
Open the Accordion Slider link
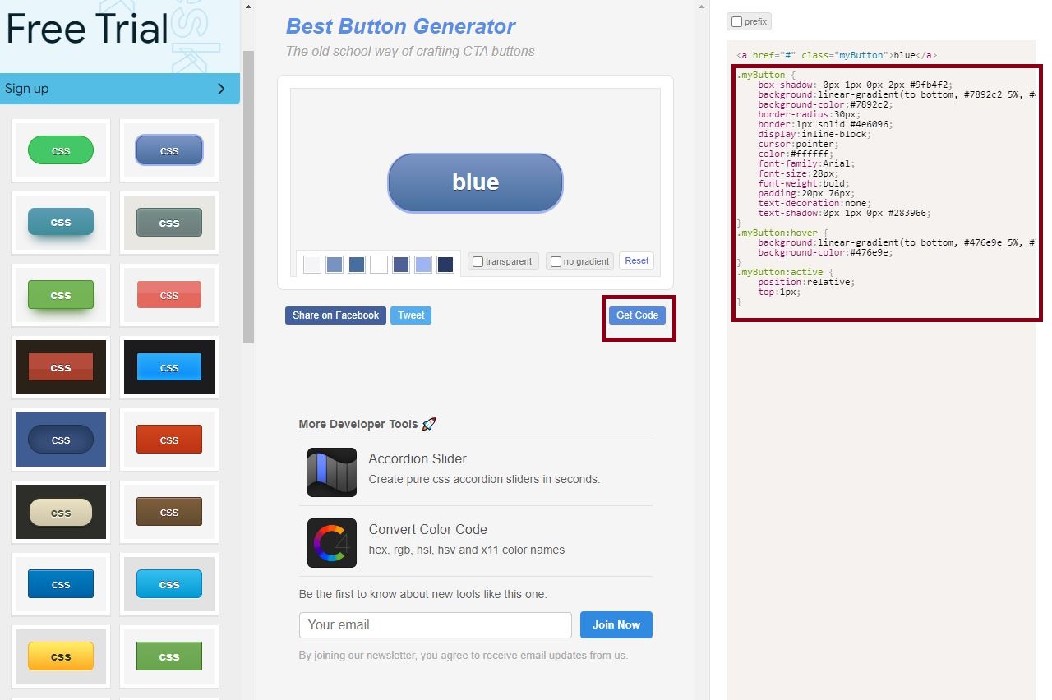[x=418, y=458]
